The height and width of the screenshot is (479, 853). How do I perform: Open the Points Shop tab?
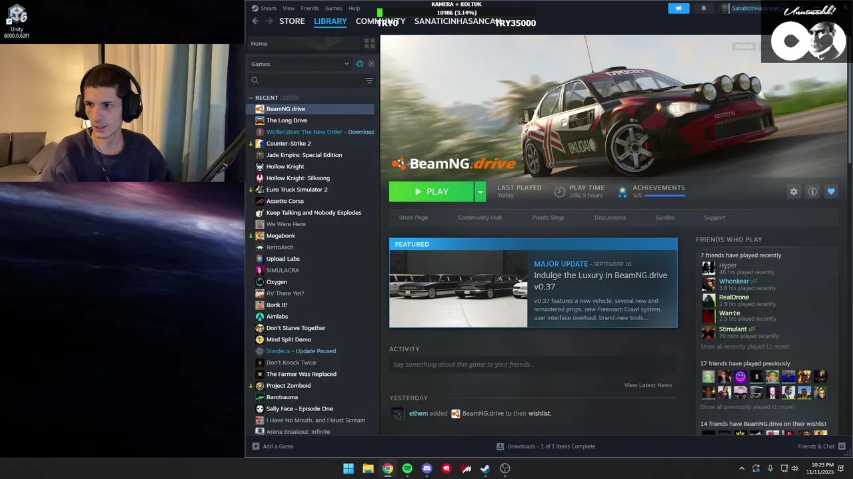pyautogui.click(x=548, y=218)
